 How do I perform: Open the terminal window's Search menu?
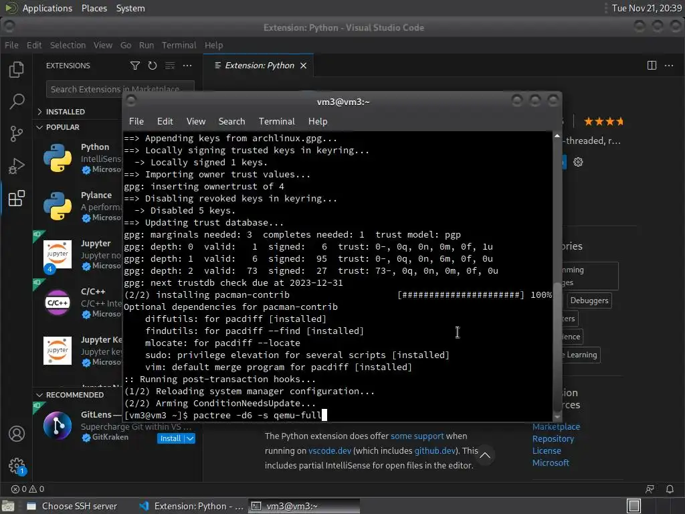point(231,122)
